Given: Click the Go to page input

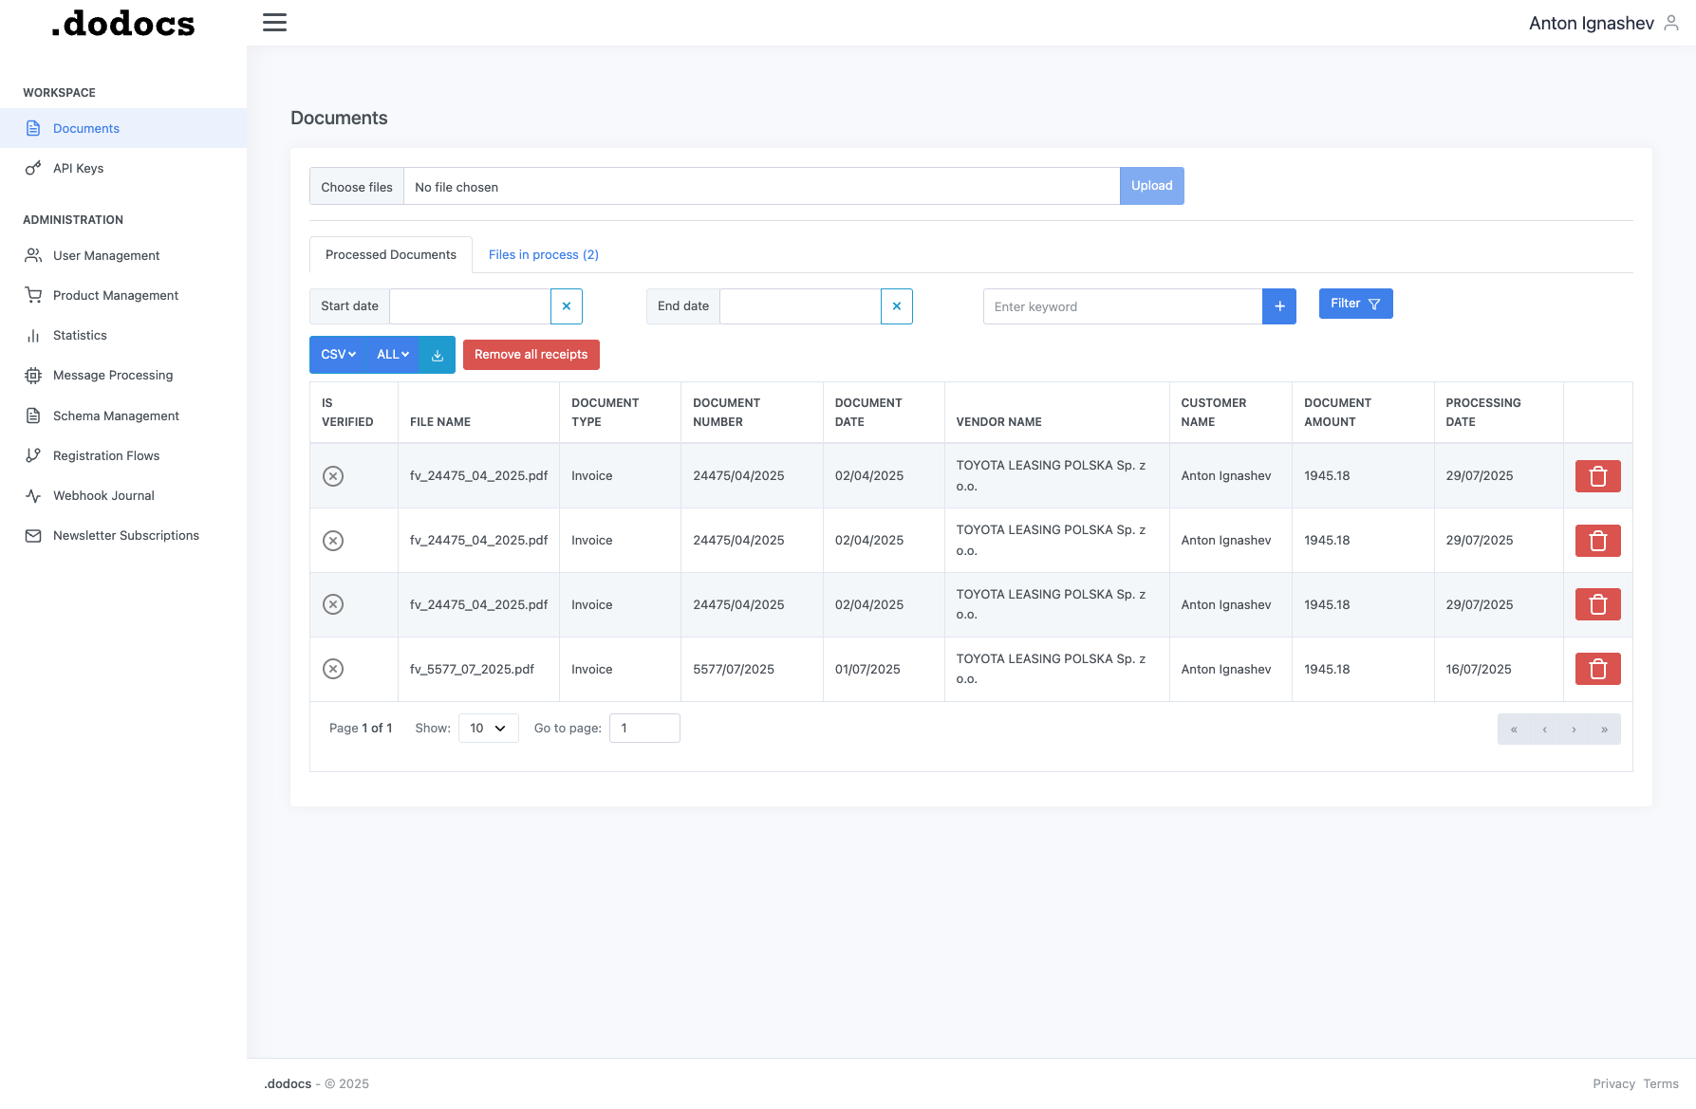Looking at the screenshot, I should [x=644, y=729].
